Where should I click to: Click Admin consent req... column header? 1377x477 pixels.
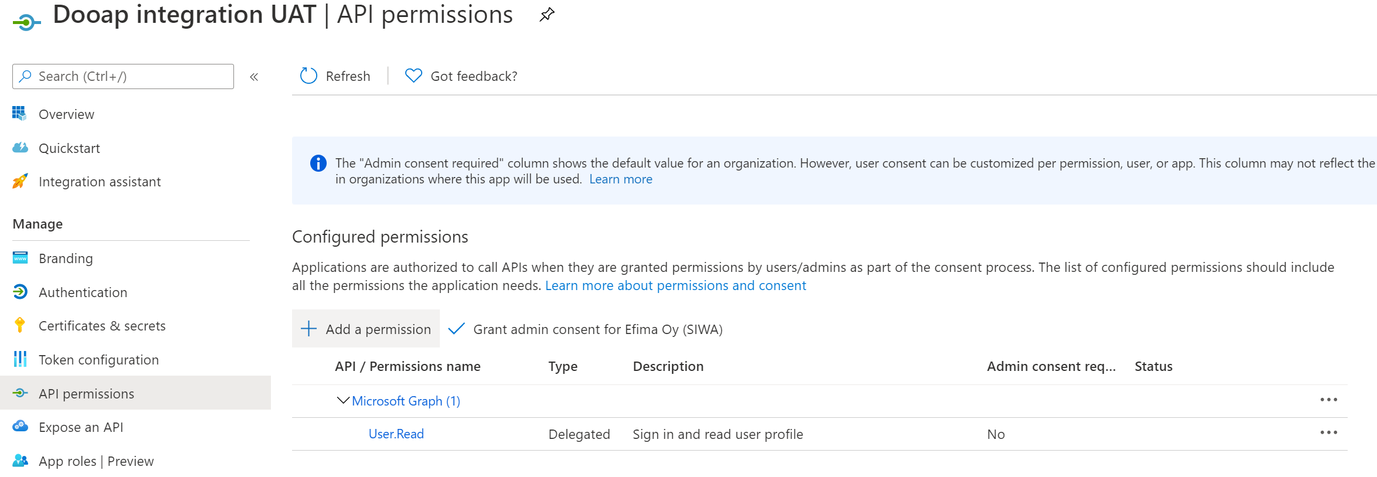click(1052, 366)
